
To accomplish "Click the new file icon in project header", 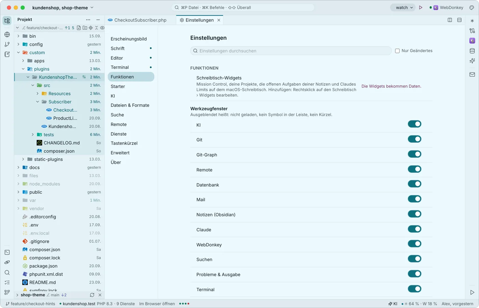I will pyautogui.click(x=79, y=28).
